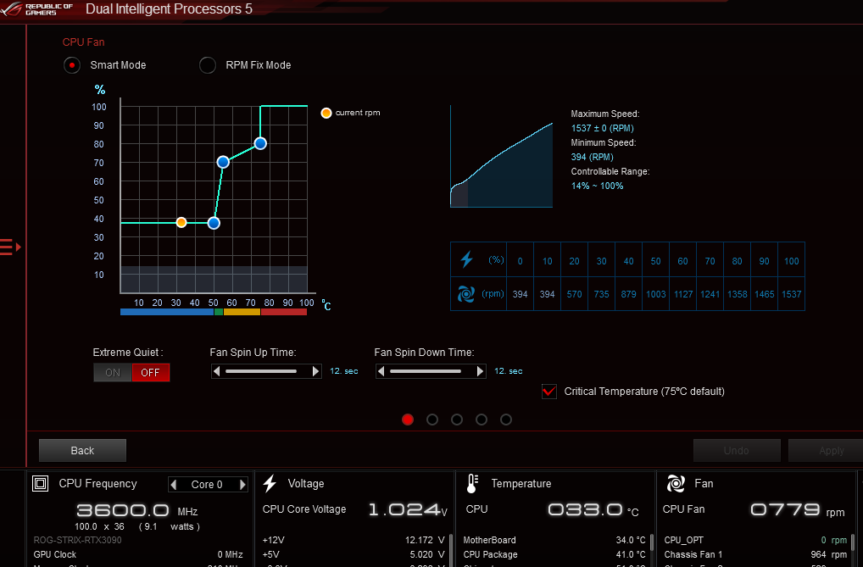Click the green temperature range bar

click(x=219, y=312)
